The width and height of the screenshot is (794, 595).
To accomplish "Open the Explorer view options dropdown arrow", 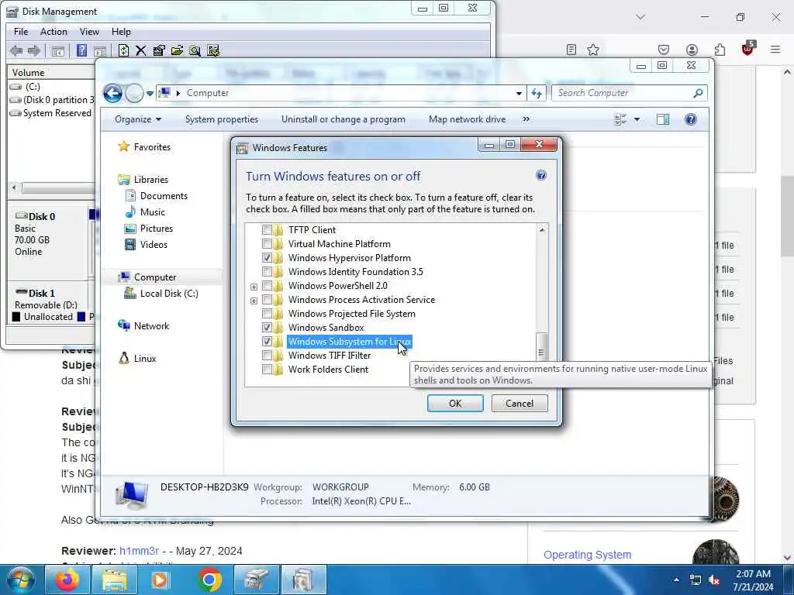I will click(637, 119).
